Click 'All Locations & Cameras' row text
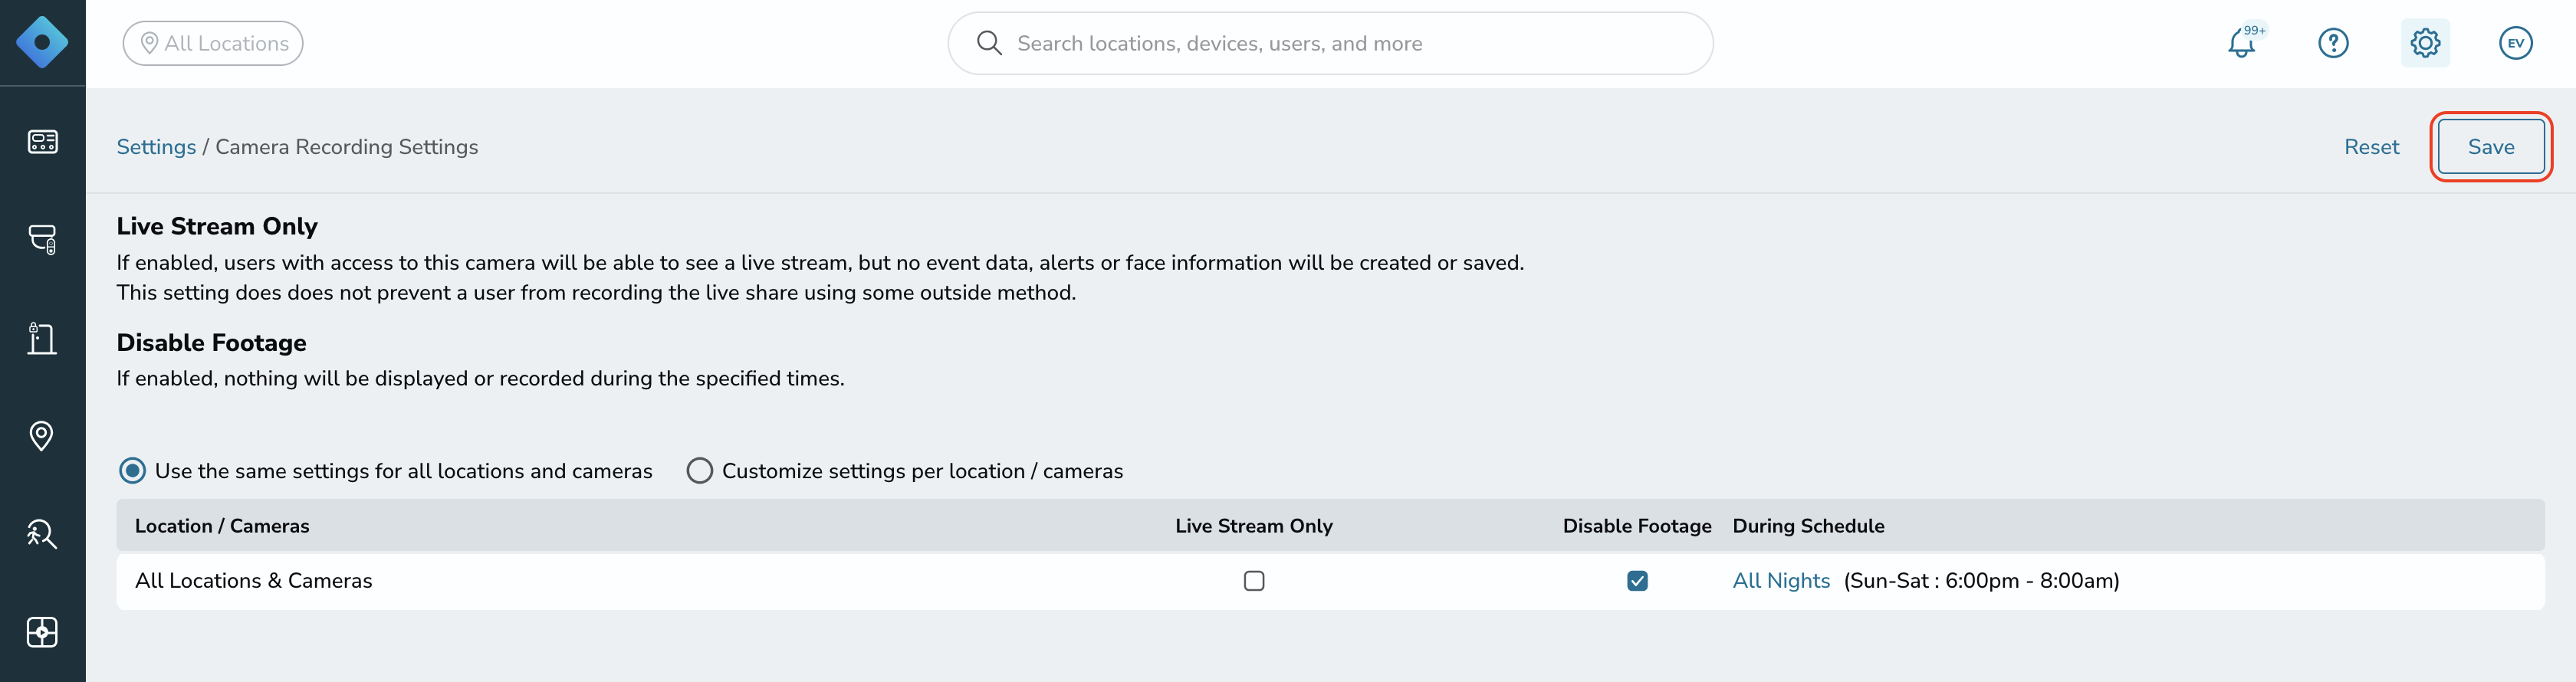The image size is (2576, 682). tap(254, 581)
